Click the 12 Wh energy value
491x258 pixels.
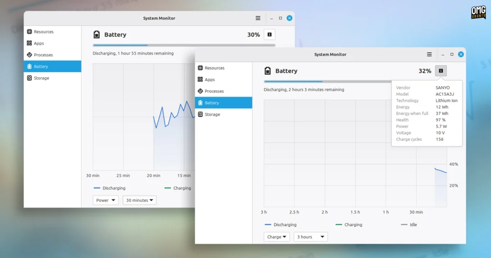tap(442, 107)
